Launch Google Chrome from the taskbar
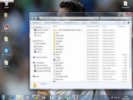 click(36, 97)
